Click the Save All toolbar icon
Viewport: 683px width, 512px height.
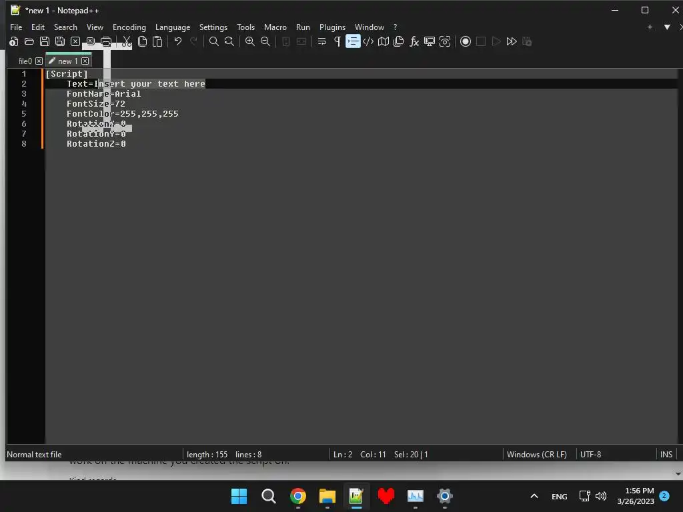(59, 41)
